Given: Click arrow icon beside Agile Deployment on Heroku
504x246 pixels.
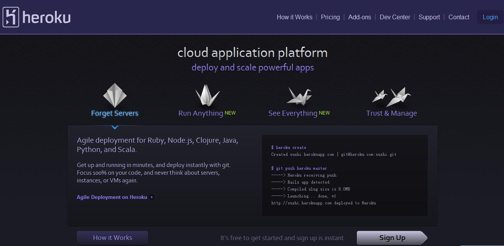Looking at the screenshot, I should 152,197.
